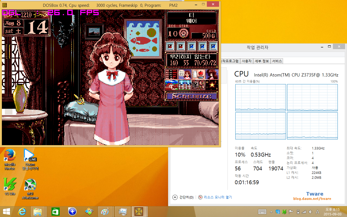Toggle the IME input mode A indicator
This screenshot has height=217, width=347.
coord(317,212)
